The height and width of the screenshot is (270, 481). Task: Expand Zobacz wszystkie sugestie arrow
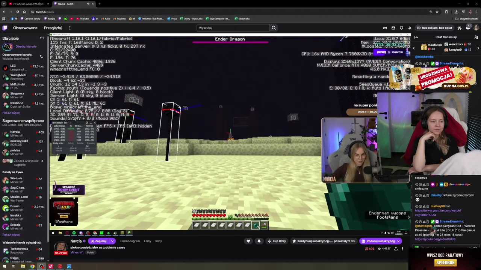point(42,161)
